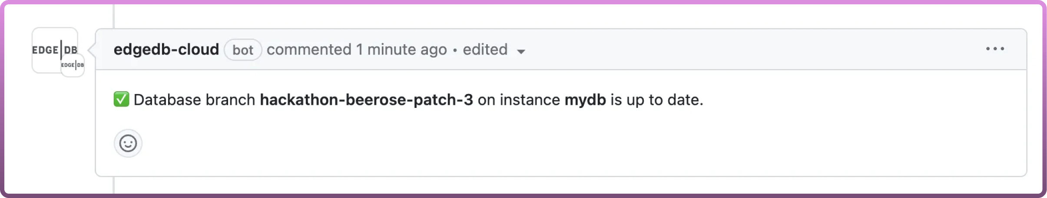1047x198 pixels.
Task: Add a reaction with the smiley button
Action: click(128, 143)
